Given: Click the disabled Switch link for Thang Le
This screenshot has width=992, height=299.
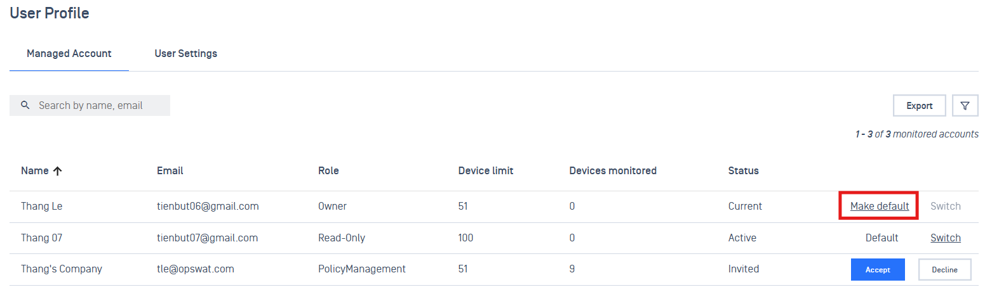Looking at the screenshot, I should click(x=945, y=207).
